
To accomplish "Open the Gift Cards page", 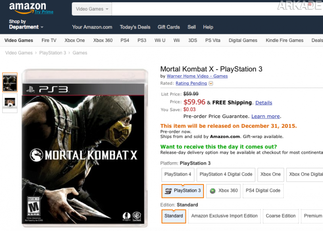I will pyautogui.click(x=169, y=27).
